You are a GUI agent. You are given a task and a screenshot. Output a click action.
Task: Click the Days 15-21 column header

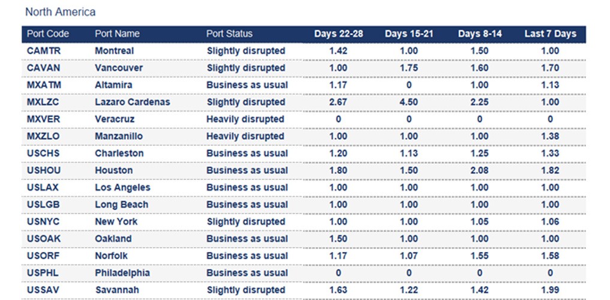(409, 34)
